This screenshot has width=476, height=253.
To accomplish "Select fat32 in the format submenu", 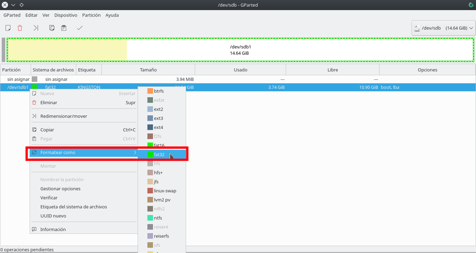I will pyautogui.click(x=162, y=154).
